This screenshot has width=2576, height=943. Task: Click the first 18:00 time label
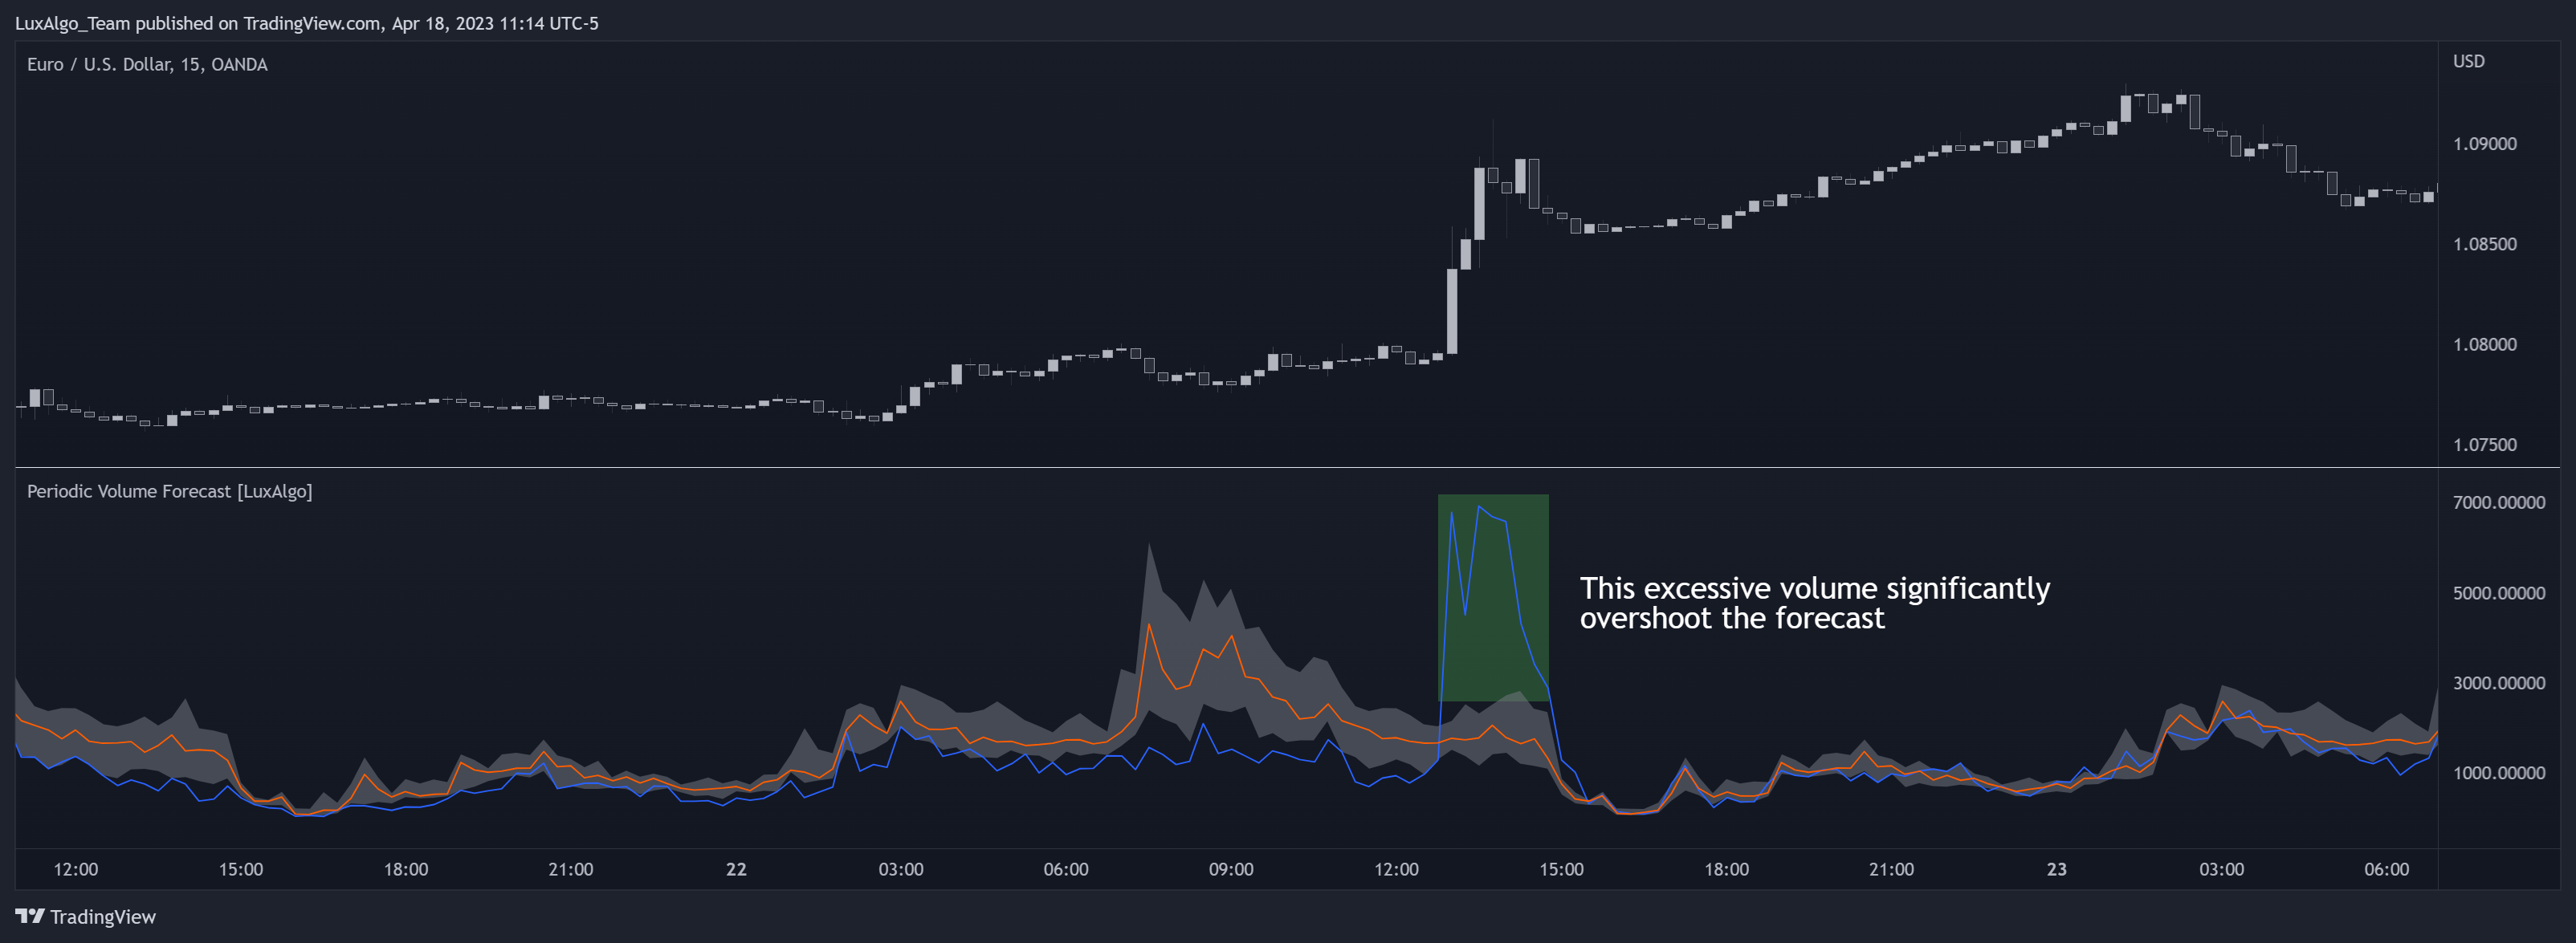[406, 869]
